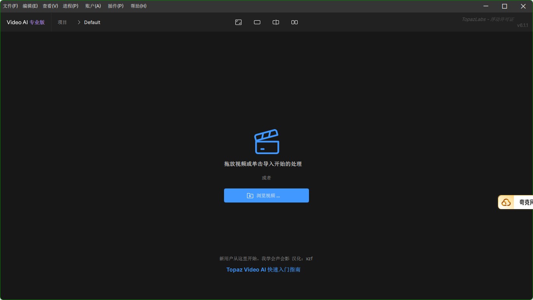Viewport: 533px width, 300px height.
Task: Open the 查看(V) menu
Action: coord(50,6)
